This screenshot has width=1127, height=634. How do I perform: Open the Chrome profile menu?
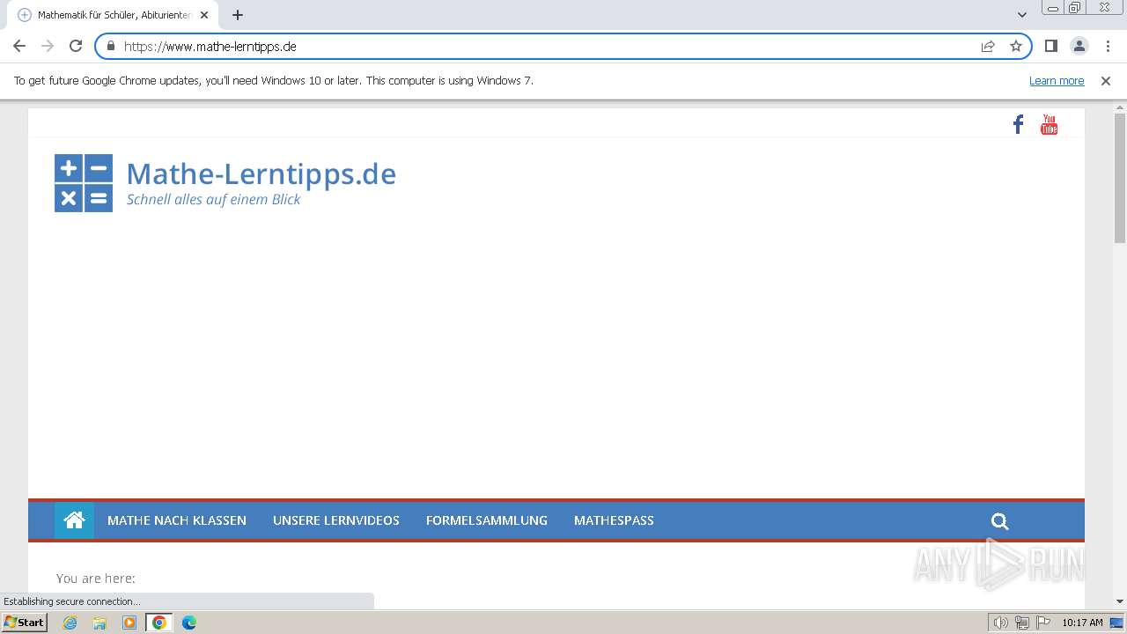coord(1079,46)
